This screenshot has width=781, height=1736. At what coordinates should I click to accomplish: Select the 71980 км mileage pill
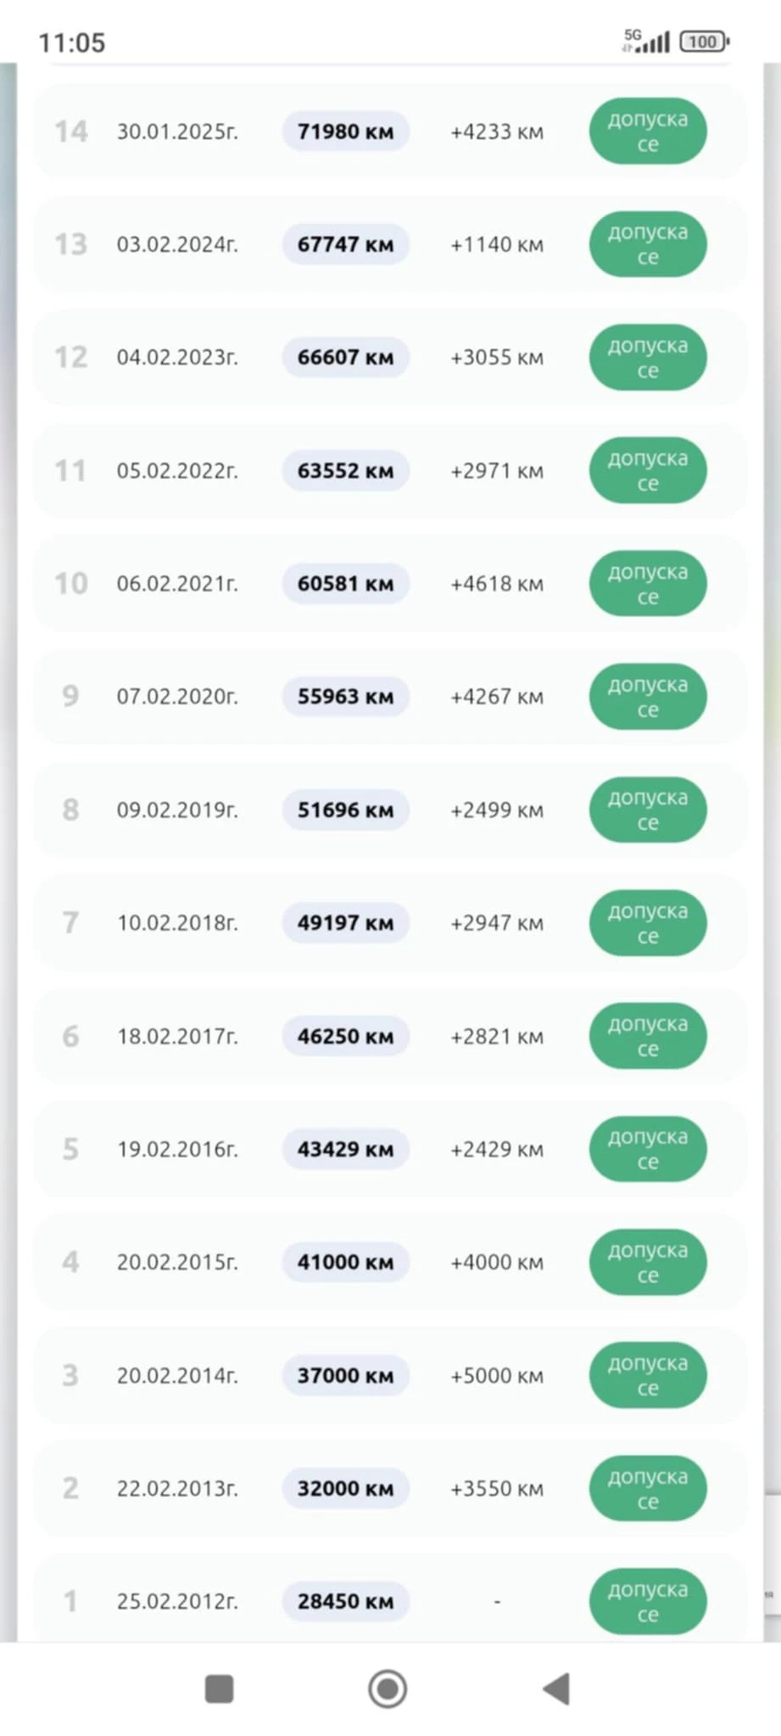coord(345,131)
